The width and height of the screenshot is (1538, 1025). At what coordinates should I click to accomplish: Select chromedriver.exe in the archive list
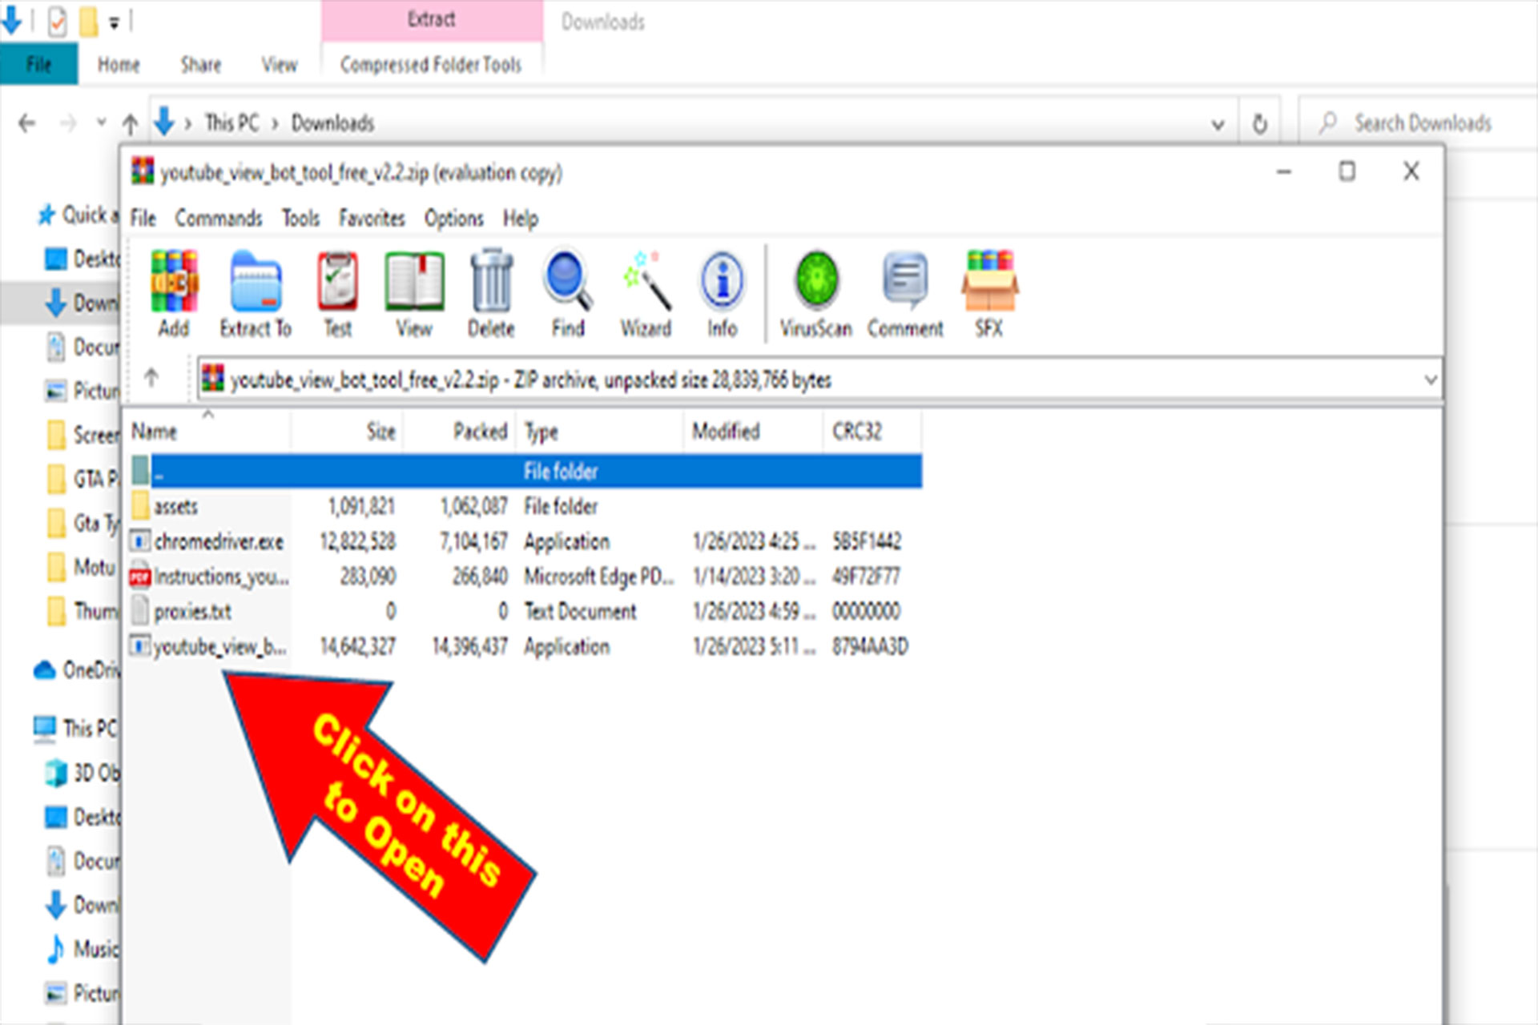525,541
